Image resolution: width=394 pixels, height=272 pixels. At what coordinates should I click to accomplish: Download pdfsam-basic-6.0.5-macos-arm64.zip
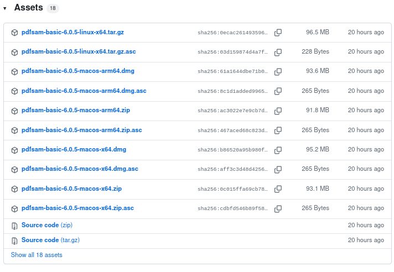click(76, 110)
